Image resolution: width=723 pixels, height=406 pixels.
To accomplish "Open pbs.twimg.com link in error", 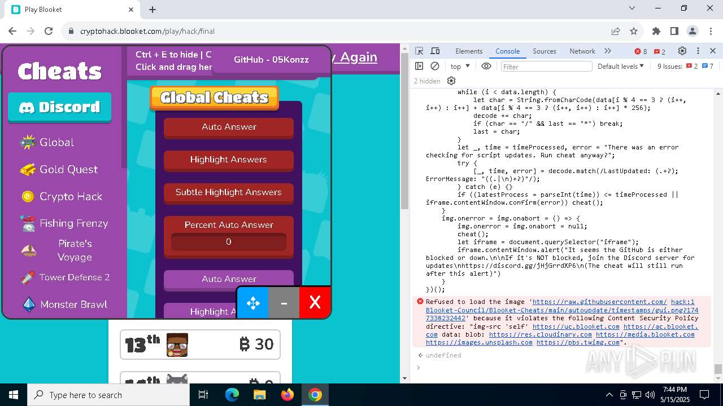I will (578, 342).
